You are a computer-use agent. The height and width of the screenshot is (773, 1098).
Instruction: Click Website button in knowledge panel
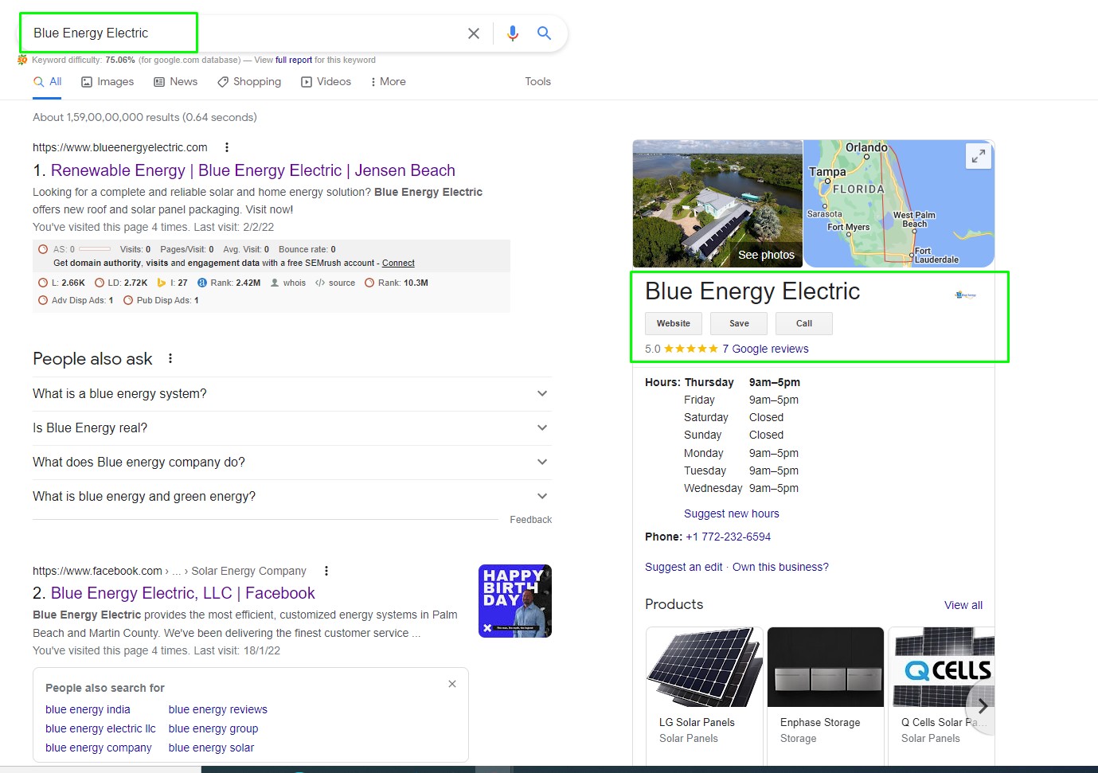(674, 323)
